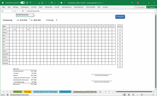Add a new sheet with plus icon

point(109,92)
